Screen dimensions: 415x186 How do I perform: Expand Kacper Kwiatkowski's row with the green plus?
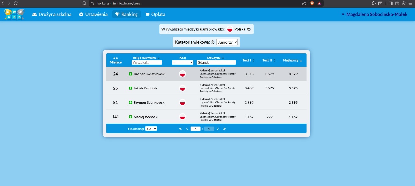131,74
